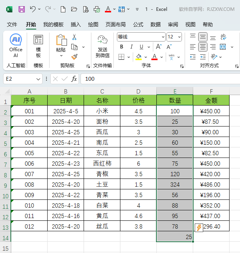Viewport: 240px width, 253px height.
Task: Open alignment group dialog launcher
Action: (x=237, y=66)
